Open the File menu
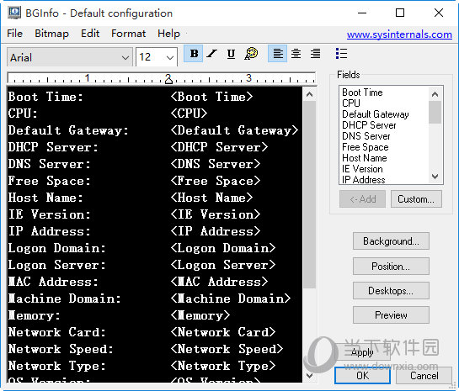 point(14,34)
